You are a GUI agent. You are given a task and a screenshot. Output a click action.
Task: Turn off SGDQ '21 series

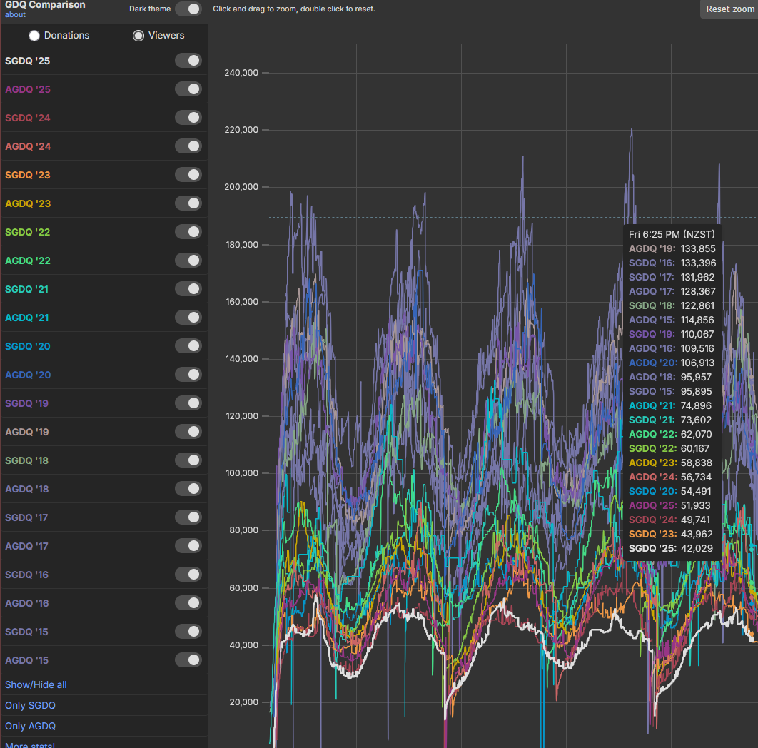point(188,288)
